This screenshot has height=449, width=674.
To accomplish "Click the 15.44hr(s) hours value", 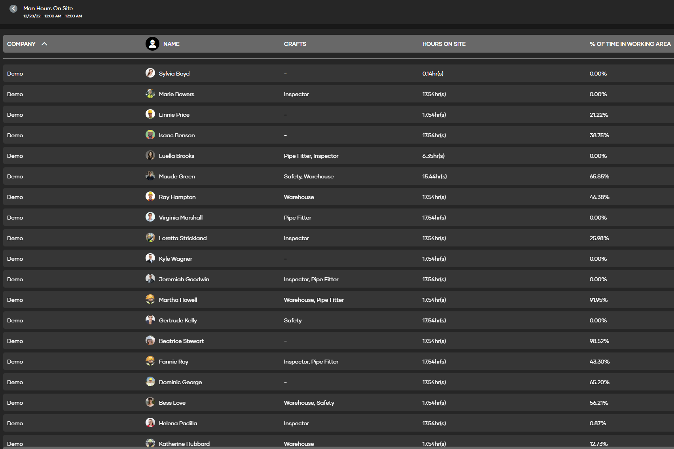I will click(x=435, y=176).
